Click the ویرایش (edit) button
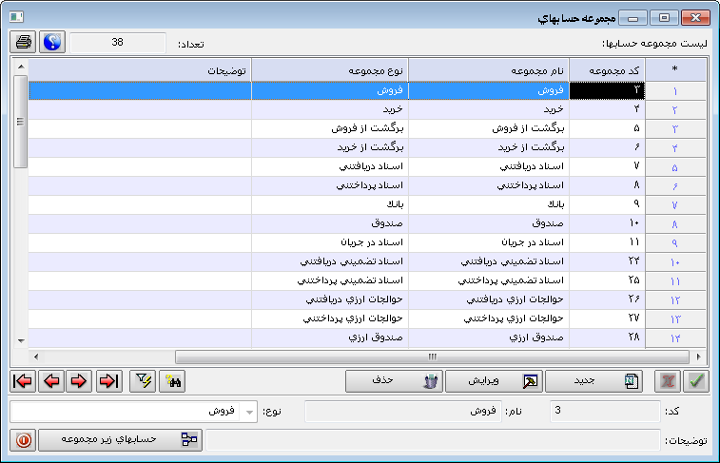The image size is (720, 463). pyautogui.click(x=494, y=381)
